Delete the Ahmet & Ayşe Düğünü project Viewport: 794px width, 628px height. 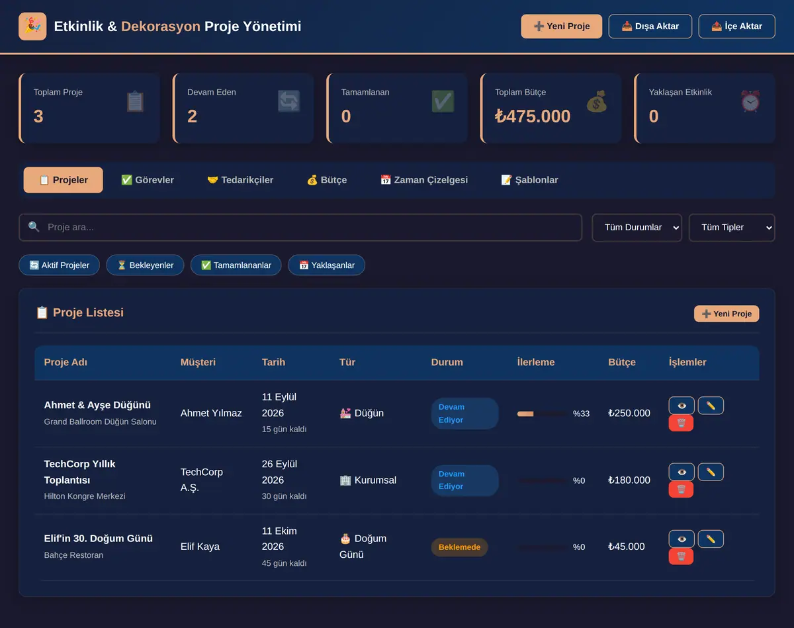pos(682,423)
